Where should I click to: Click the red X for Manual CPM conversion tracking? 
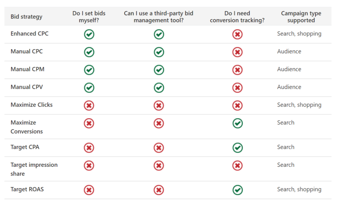237,70
